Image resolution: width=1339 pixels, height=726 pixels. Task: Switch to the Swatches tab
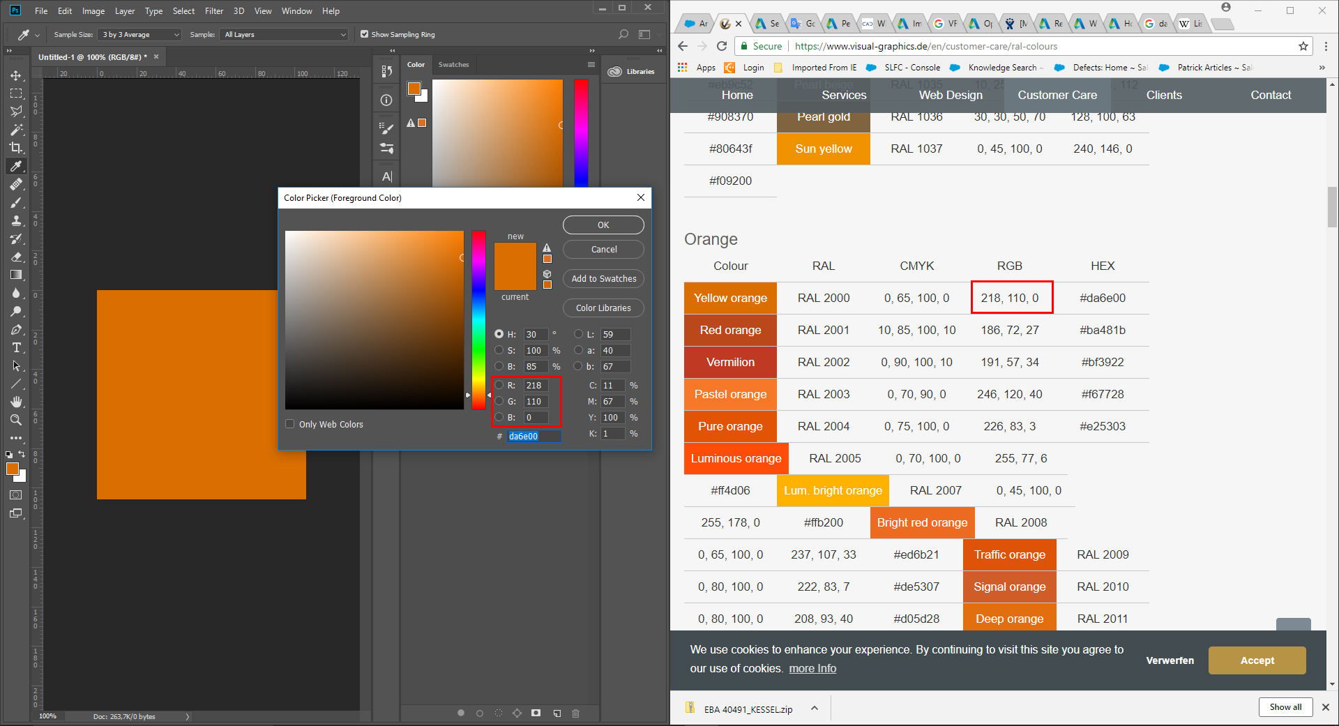pyautogui.click(x=453, y=64)
